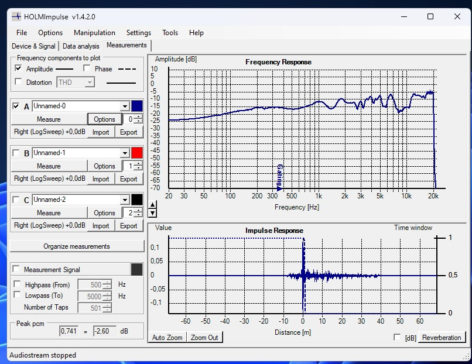Image resolution: width=472 pixels, height=364 pixels.
Task: Enable the Measurement Signal checkbox
Action: point(16,269)
